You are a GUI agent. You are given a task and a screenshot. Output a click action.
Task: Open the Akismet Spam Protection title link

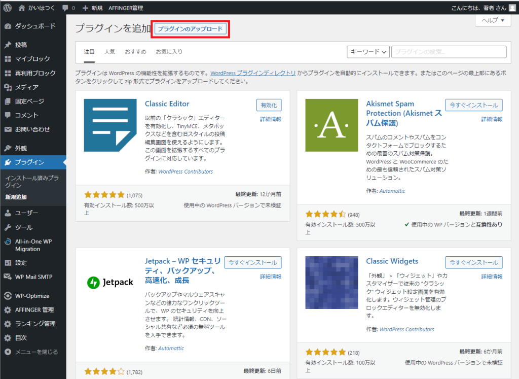(404, 113)
